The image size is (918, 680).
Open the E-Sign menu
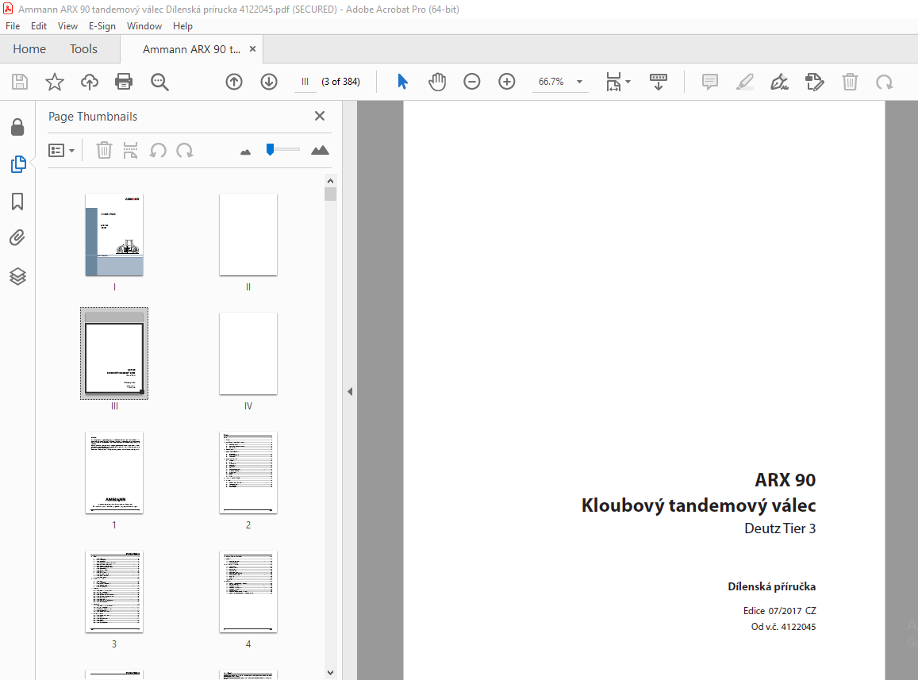coord(102,25)
